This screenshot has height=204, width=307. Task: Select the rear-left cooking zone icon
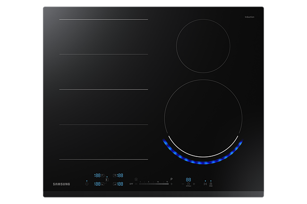point(102,175)
